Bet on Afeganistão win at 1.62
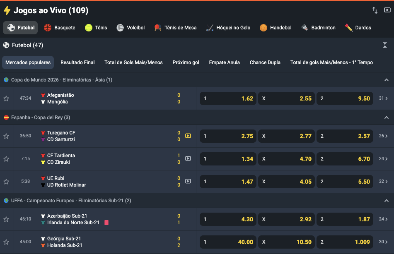 [x=228, y=98]
